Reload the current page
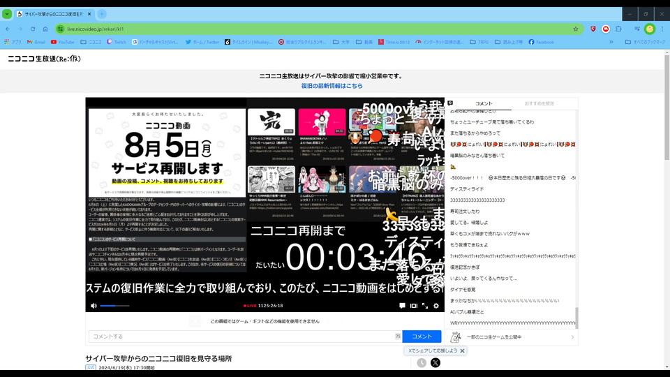Image resolution: width=670 pixels, height=377 pixels. coord(33,29)
